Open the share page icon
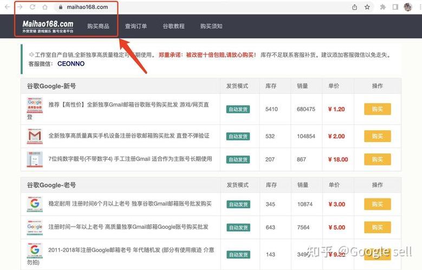 (x=355, y=7)
